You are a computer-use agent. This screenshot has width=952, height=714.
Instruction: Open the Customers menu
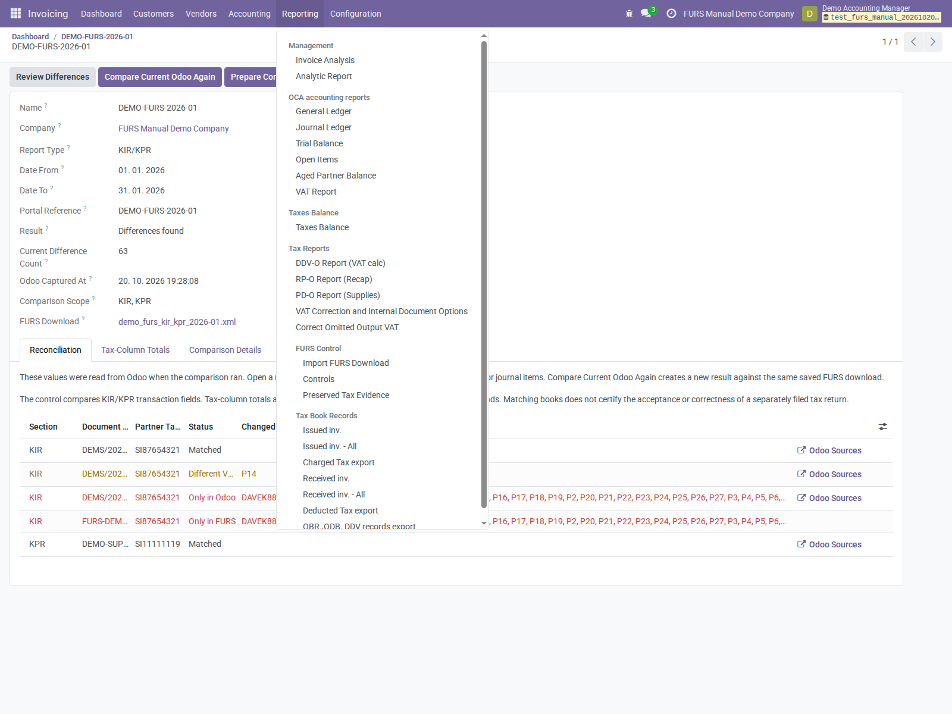click(154, 14)
